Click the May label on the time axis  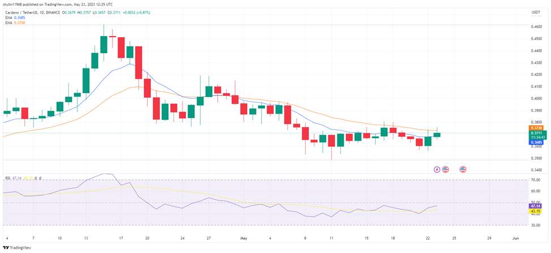(244, 238)
